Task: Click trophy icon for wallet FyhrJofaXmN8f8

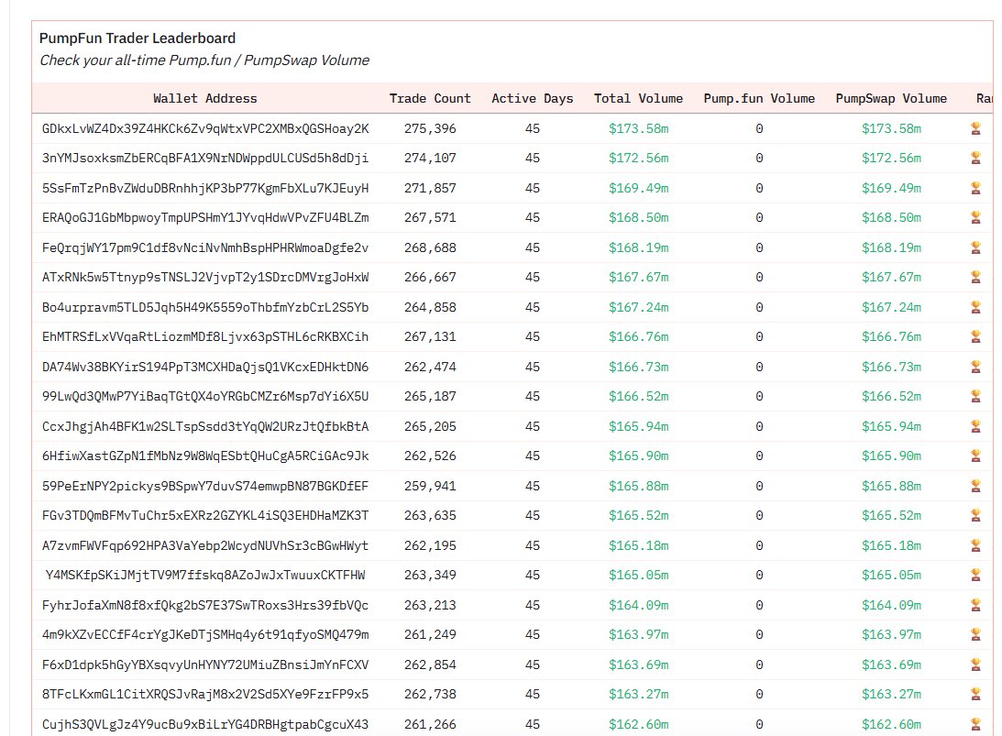Action: point(975,604)
